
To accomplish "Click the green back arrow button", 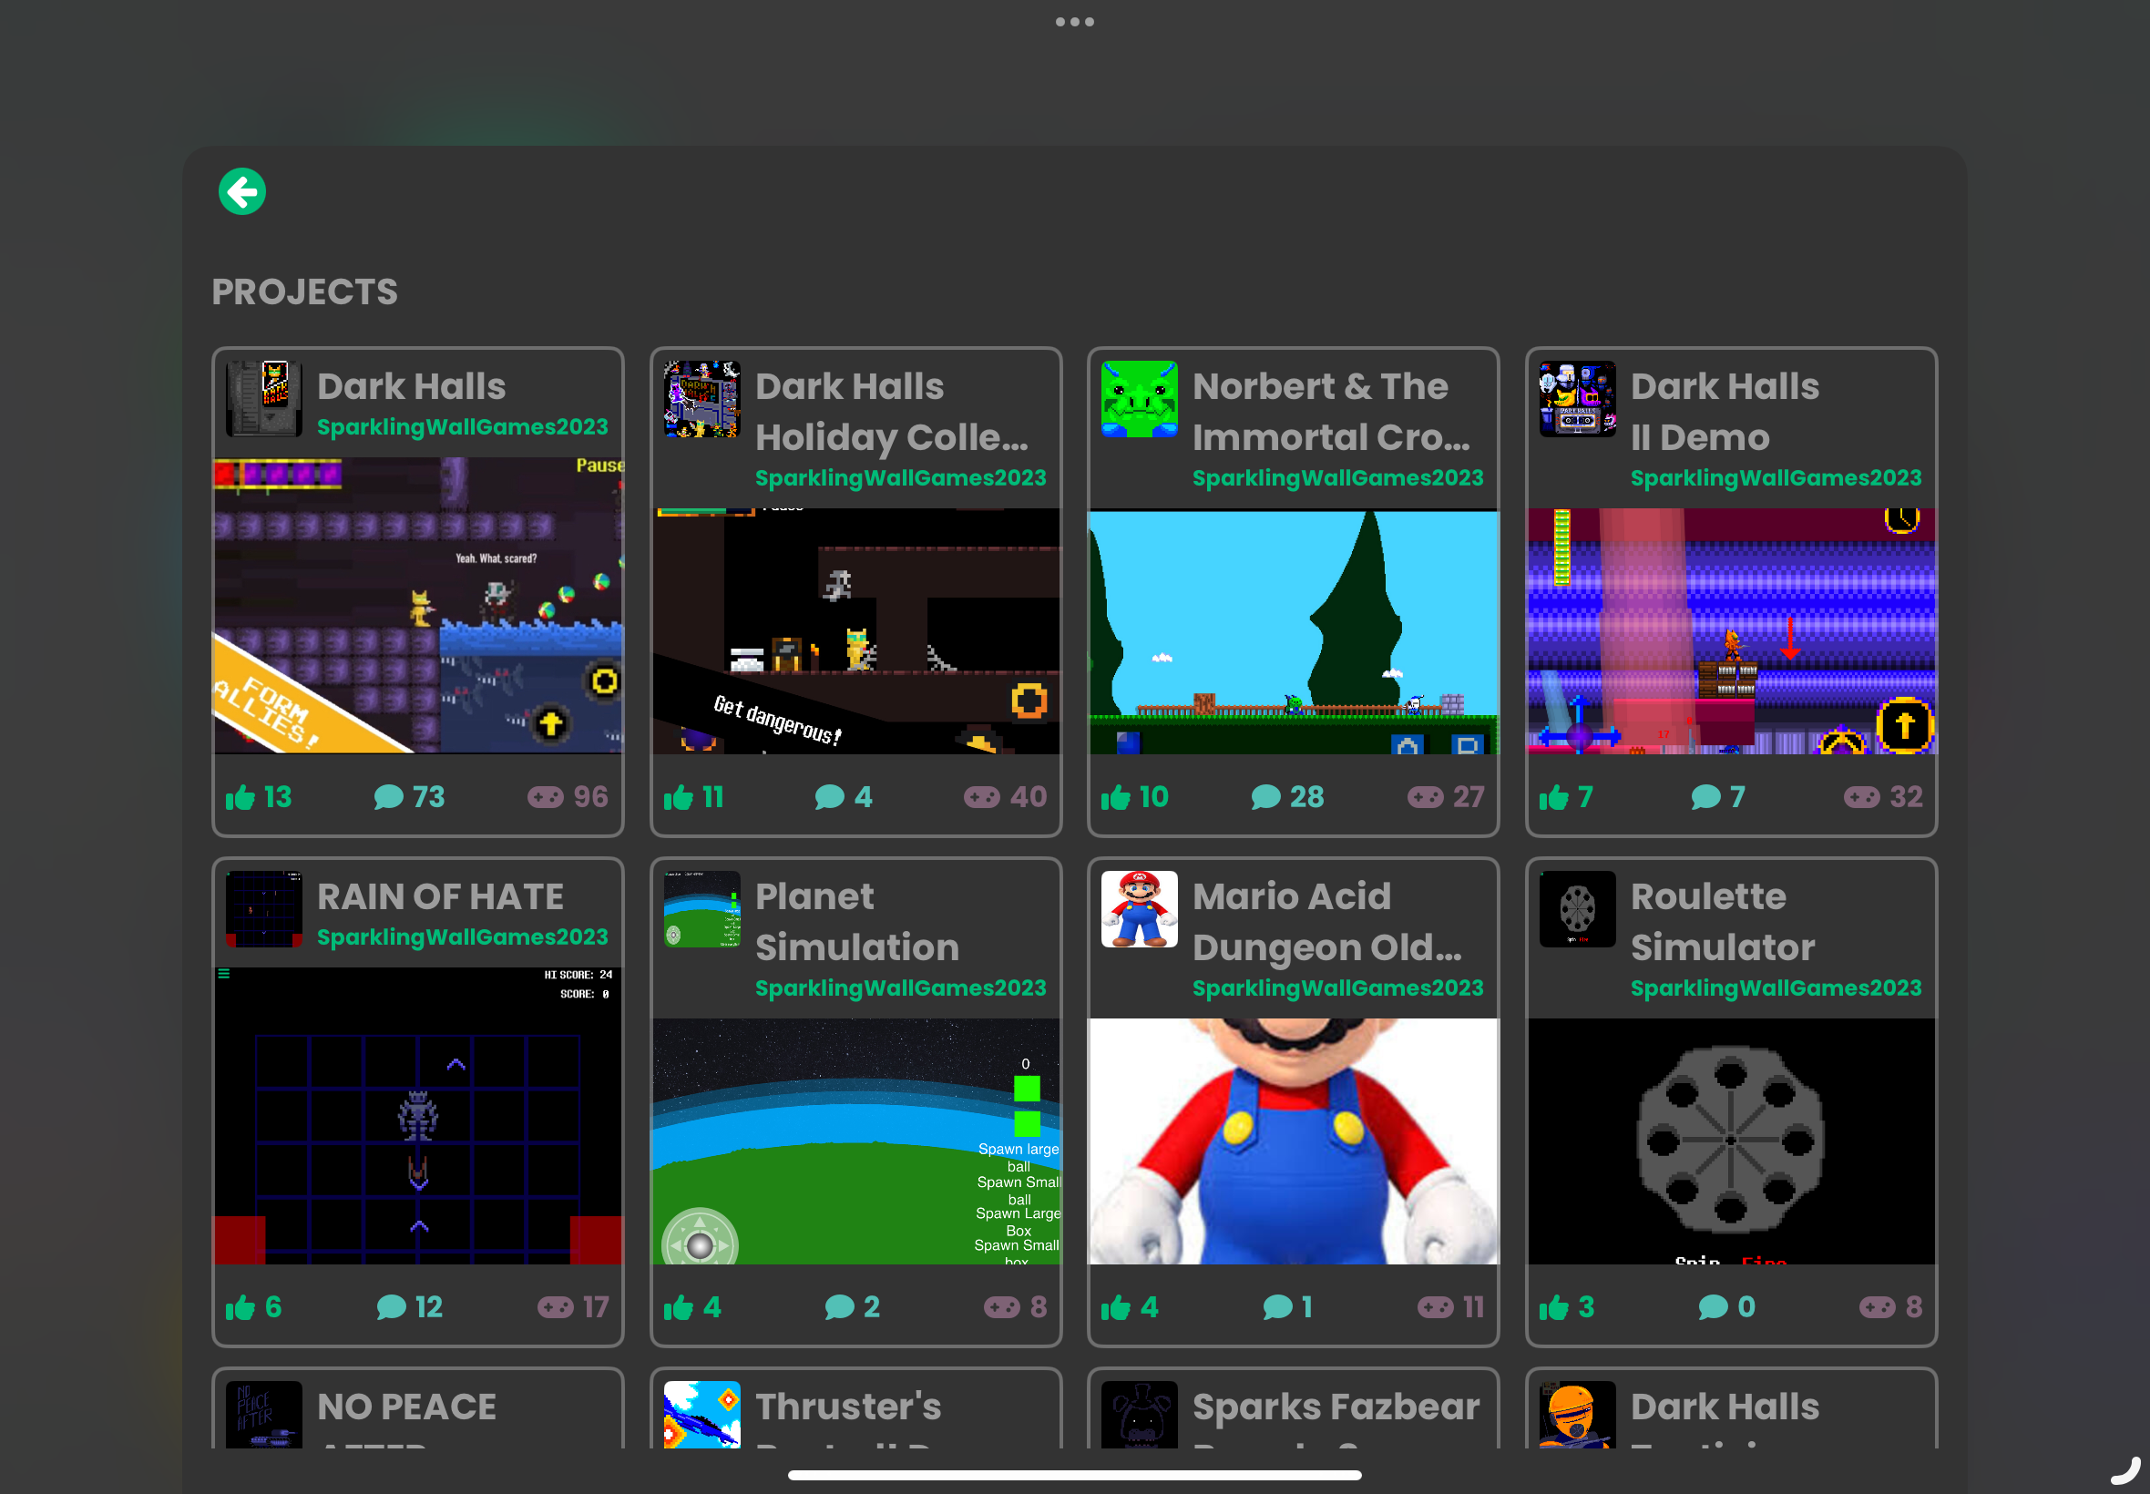I will [x=241, y=192].
